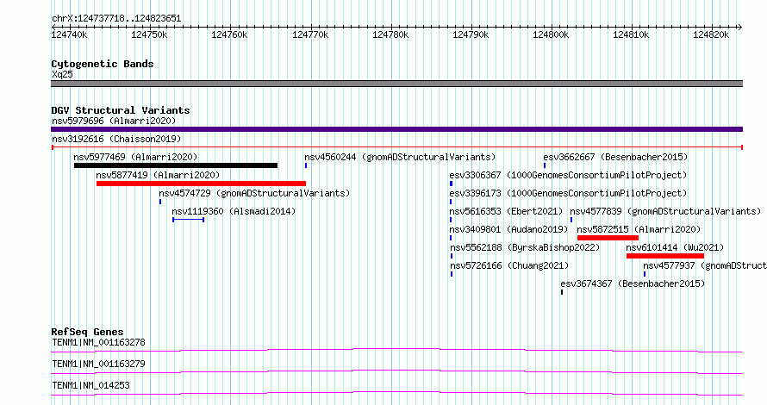Open variant nsv4560244 gnomAD label
Screen dimensions: 767x405
click(400, 157)
